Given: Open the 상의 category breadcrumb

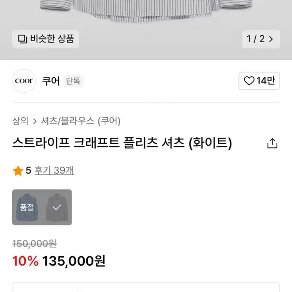Looking at the screenshot, I should tap(21, 121).
